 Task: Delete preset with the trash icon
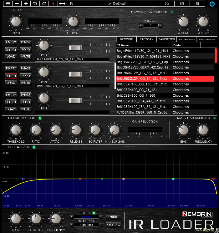click(197, 3)
